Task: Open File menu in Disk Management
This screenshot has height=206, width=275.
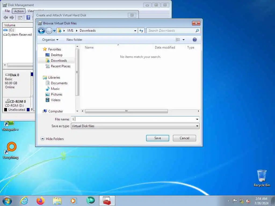Action: (x=7, y=11)
